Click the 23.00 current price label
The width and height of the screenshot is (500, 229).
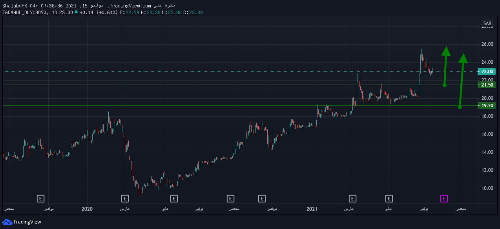487,72
